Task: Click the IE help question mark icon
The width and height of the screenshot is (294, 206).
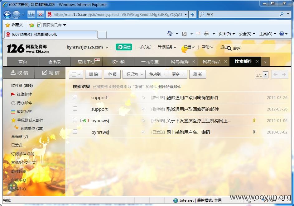Action: (282, 34)
